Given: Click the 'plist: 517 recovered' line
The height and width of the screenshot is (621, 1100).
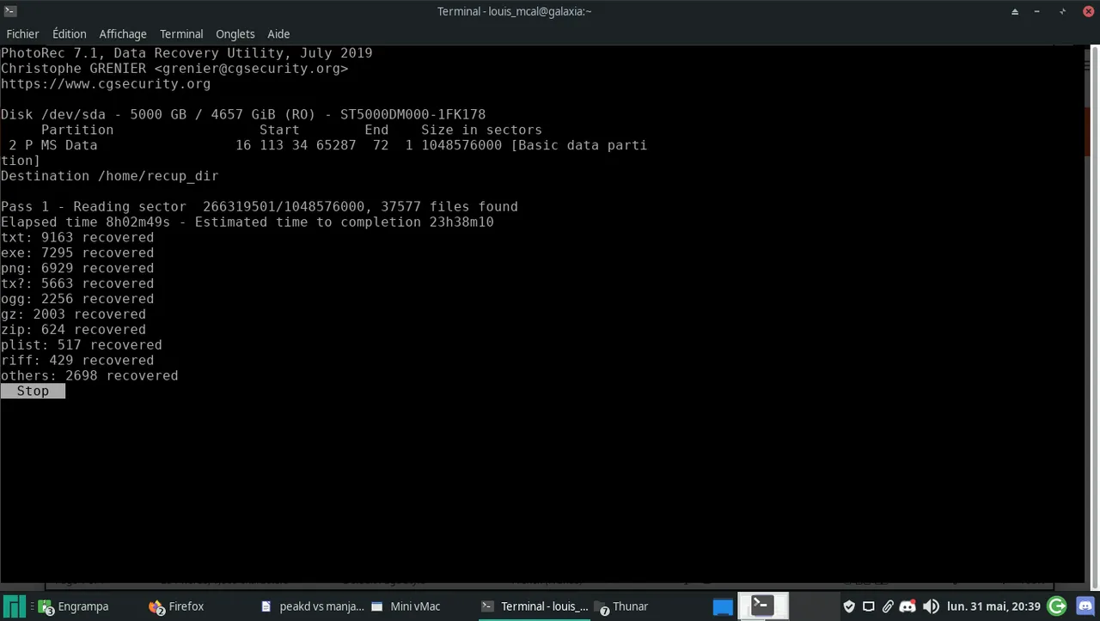Looking at the screenshot, I should [x=82, y=345].
